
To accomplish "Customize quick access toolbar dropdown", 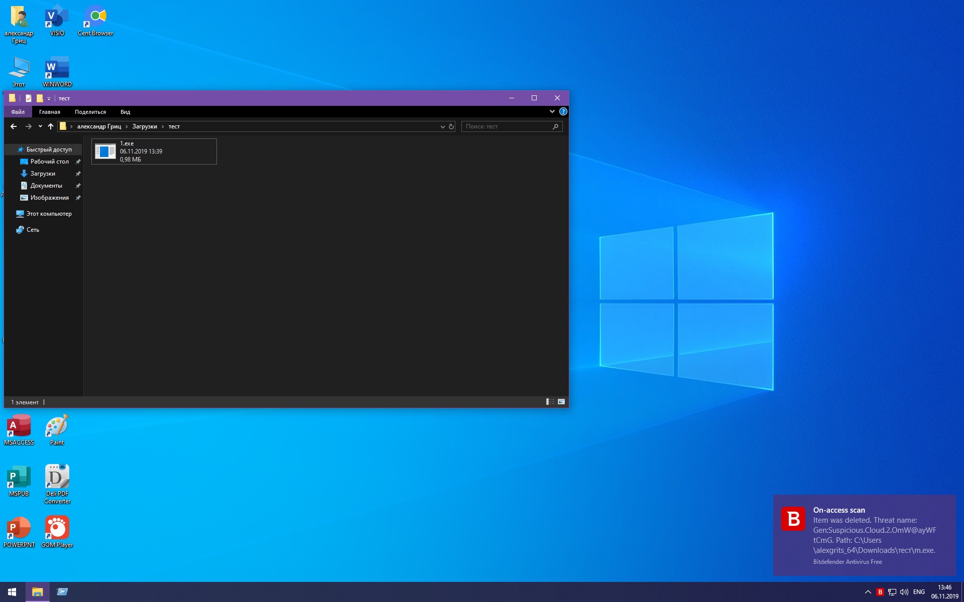I will point(49,98).
